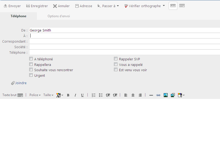Save message with Enregistrer button
Screen dimensions: 220x145
pos(37,6)
